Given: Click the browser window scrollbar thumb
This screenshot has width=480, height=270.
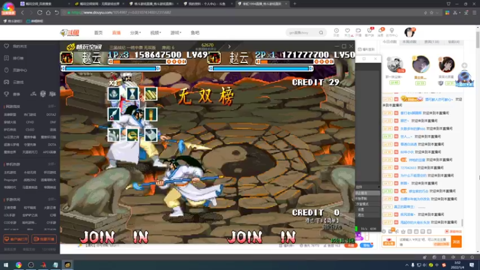Looking at the screenshot, I should pos(478,38).
